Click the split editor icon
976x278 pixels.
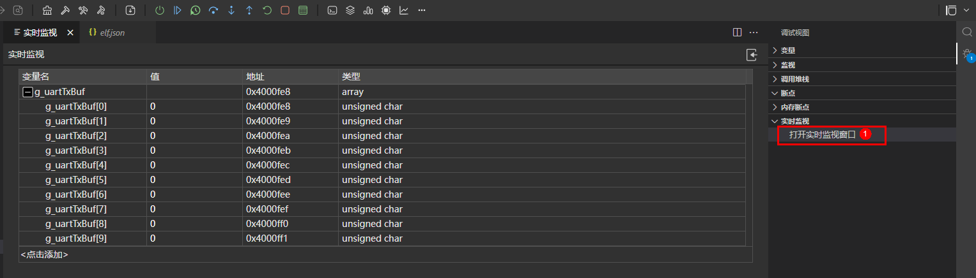pyautogui.click(x=737, y=33)
